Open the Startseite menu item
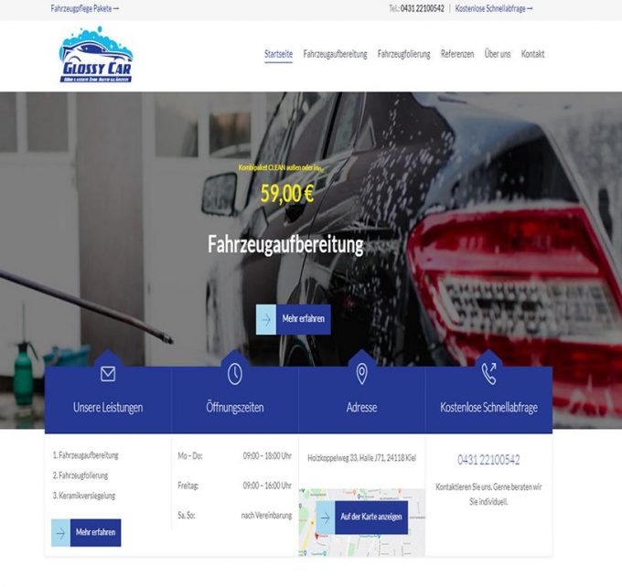The width and height of the screenshot is (622, 587). pos(278,54)
